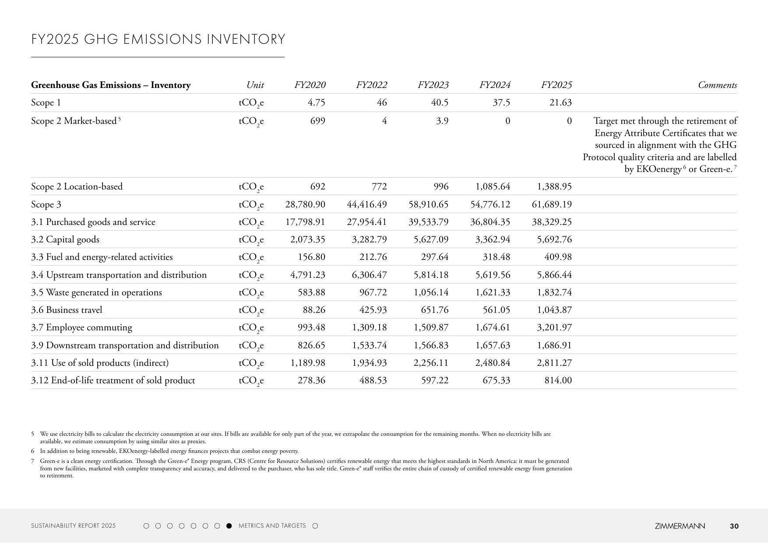Select the METRICS AND TARGETS footer label
This screenshot has width=768, height=543.
(272, 526)
